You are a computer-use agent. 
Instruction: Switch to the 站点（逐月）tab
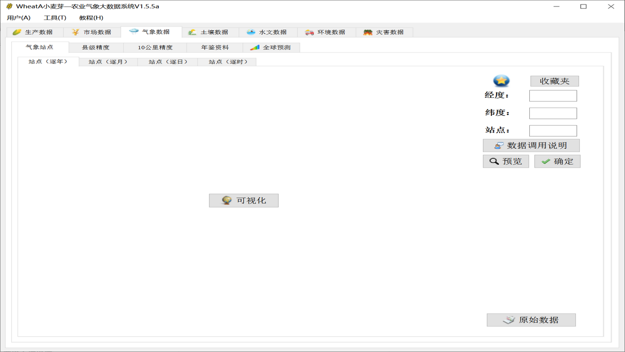(108, 62)
